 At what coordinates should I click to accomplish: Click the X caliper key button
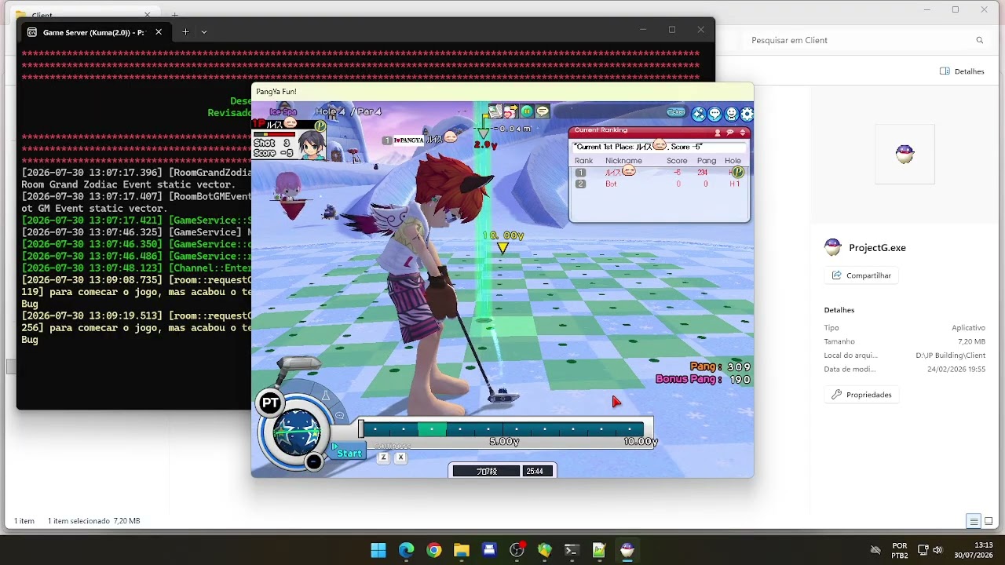400,457
